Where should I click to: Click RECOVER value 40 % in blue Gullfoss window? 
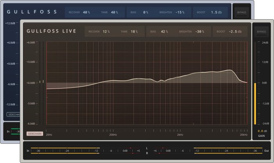tap(87, 13)
